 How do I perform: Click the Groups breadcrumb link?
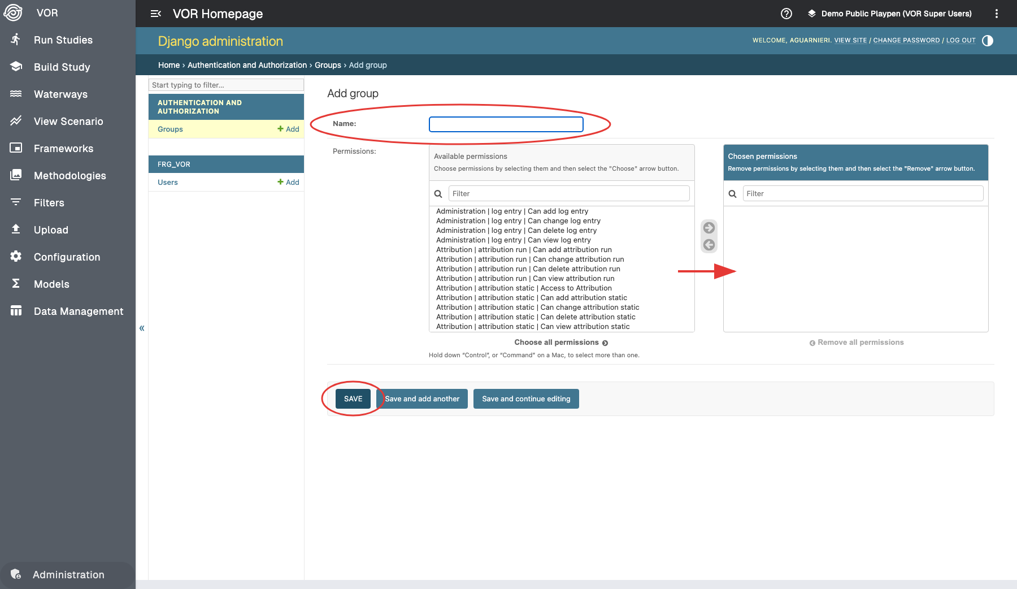(328, 65)
